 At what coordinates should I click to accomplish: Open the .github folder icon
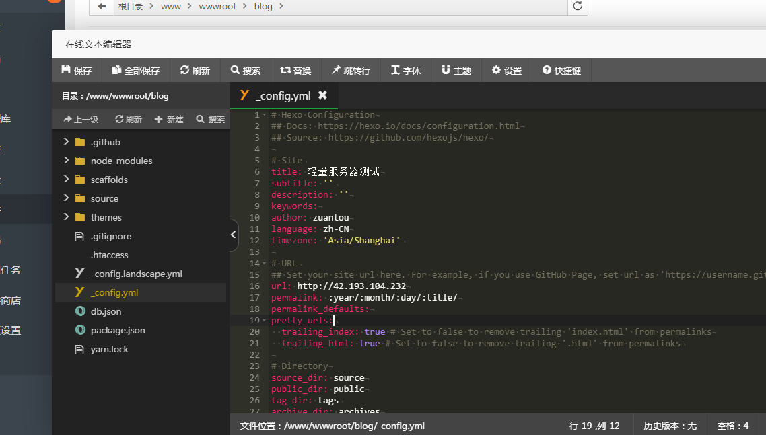coord(80,142)
